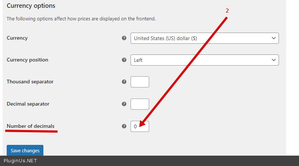The image size is (299, 166).
Task: Open the Currency dropdown showing US dollar
Action: tap(204, 38)
